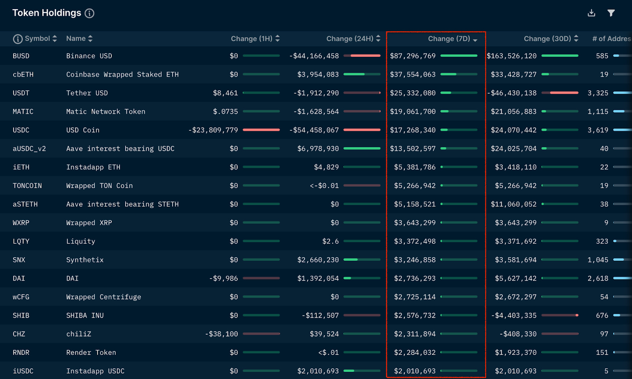Select the WXRP symbol cell
Viewport: 632px width, 379px height.
21,223
